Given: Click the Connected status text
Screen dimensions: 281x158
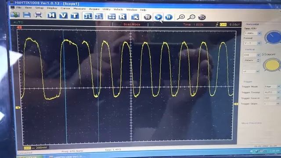Looking at the screenshot, I should click(25, 153).
